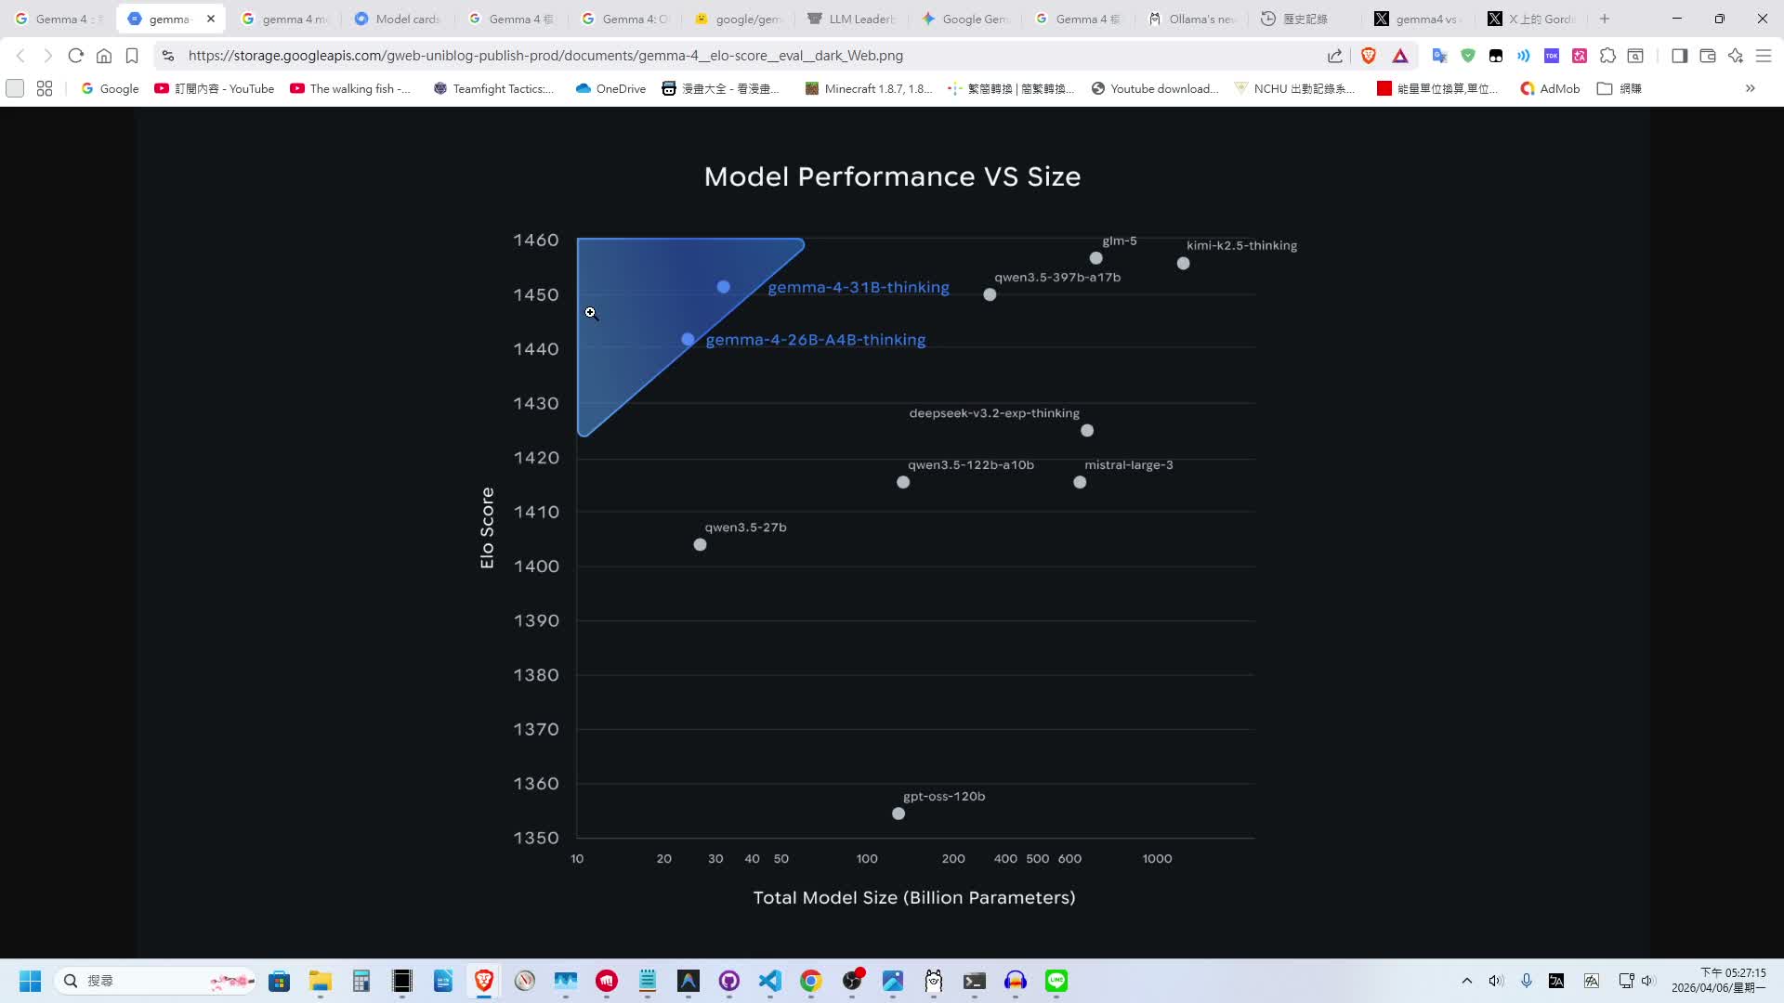The width and height of the screenshot is (1784, 1003).
Task: Open the 訂閱內容 - YouTube bookmark
Action: [x=215, y=88]
